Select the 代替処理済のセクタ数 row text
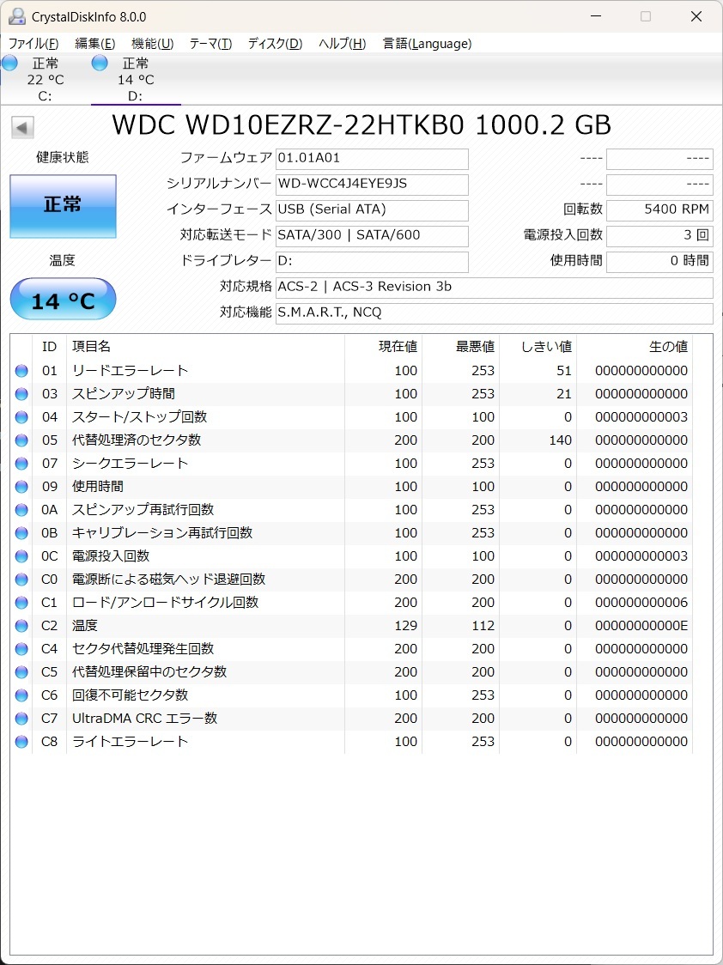The width and height of the screenshot is (723, 965). coord(137,440)
